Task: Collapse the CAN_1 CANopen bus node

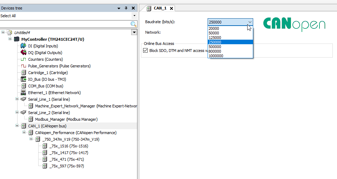Action: click(17, 125)
